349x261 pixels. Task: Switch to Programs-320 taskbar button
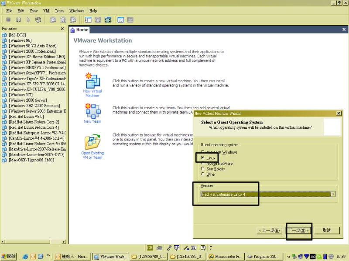pyautogui.click(x=264, y=257)
